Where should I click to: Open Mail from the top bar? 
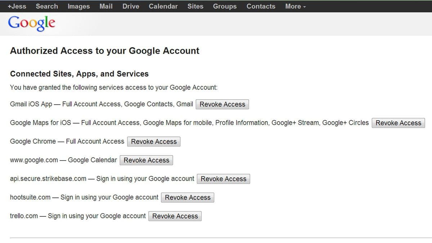coord(106,6)
